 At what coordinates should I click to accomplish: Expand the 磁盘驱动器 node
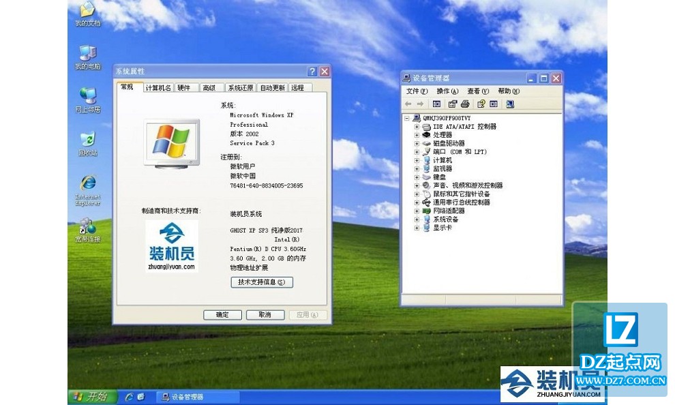pyautogui.click(x=417, y=143)
